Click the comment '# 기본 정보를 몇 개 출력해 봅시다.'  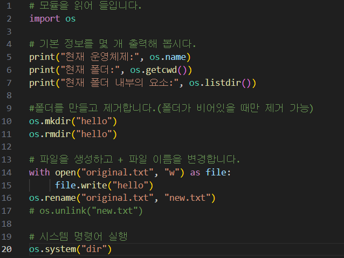click(x=112, y=44)
